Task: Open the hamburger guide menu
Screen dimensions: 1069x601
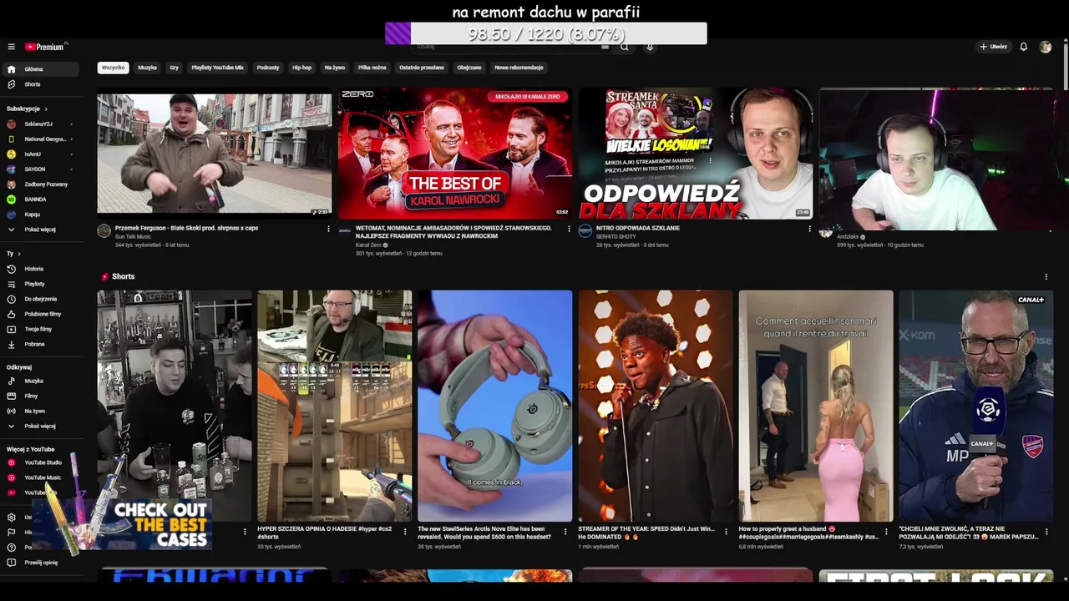Action: [11, 47]
